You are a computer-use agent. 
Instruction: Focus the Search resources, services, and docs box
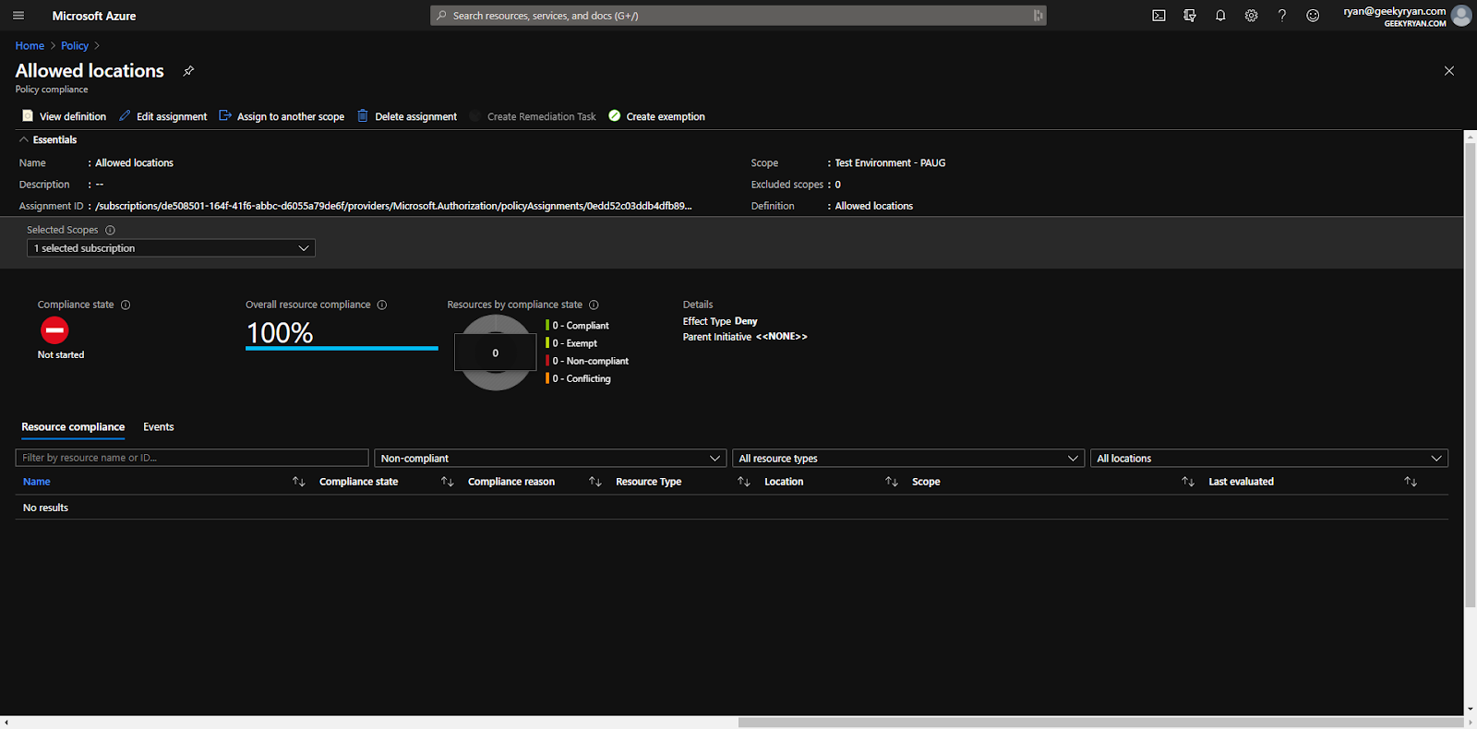[738, 16]
